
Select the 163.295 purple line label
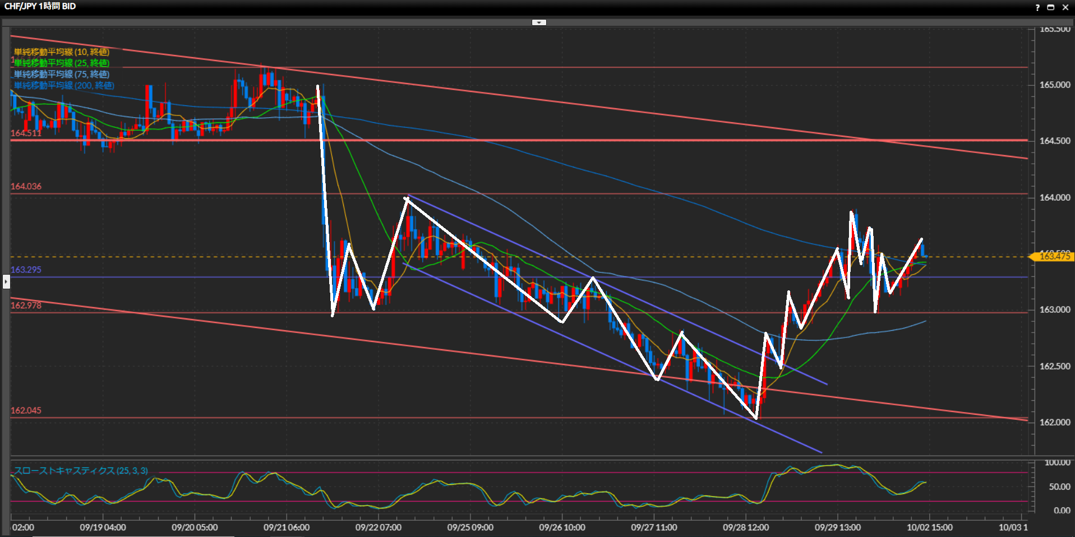pyautogui.click(x=26, y=270)
